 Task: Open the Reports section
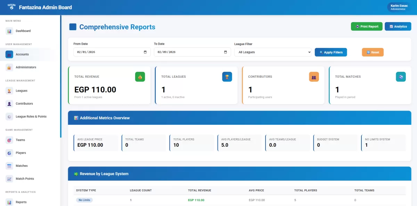pos(9,202)
